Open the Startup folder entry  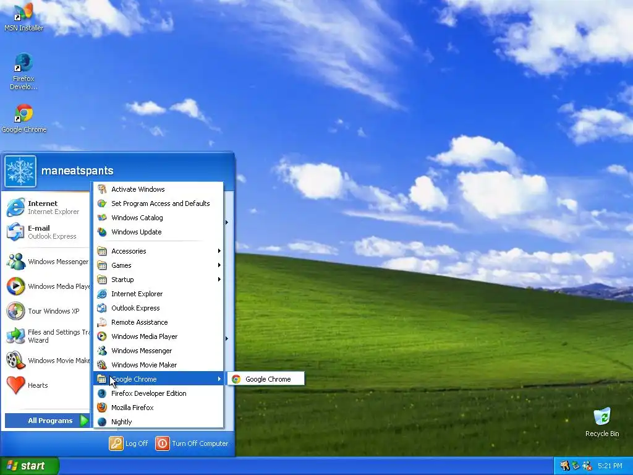coord(159,280)
